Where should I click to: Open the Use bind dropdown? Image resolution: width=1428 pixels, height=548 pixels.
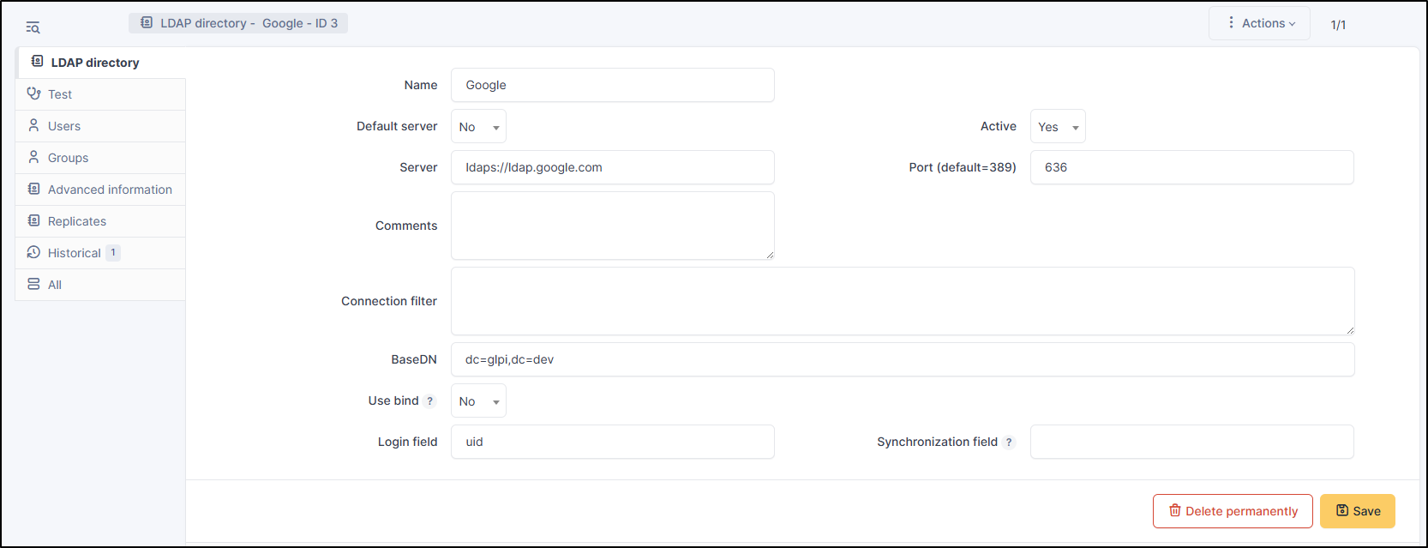pyautogui.click(x=478, y=401)
